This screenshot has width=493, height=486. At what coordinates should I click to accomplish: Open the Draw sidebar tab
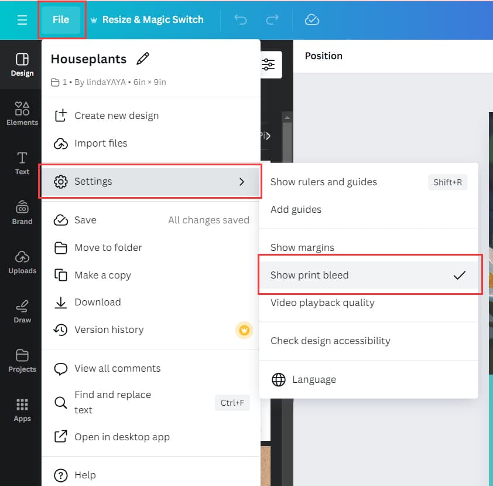click(22, 311)
